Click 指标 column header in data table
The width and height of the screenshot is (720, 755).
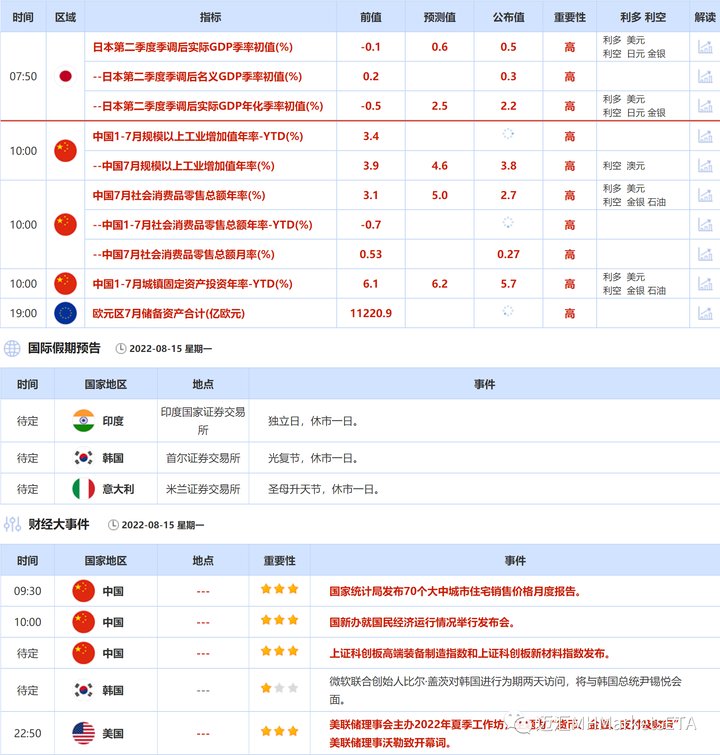tap(210, 17)
